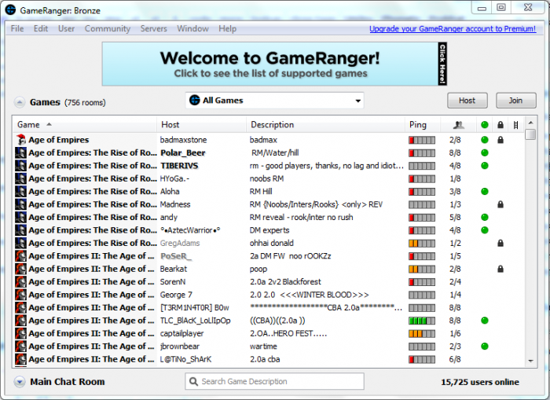The width and height of the screenshot is (550, 400).
Task: Sort the list by Ping column
Action: point(423,125)
